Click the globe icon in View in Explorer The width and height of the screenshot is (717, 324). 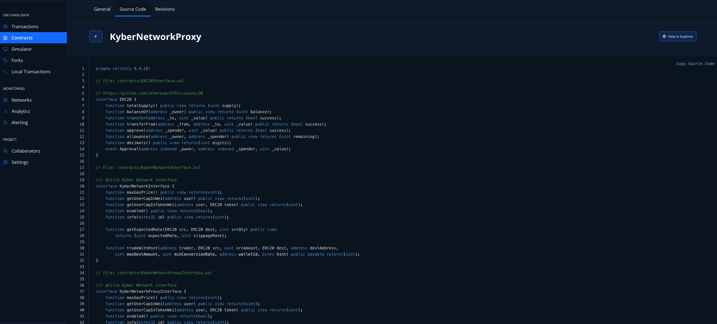(664, 36)
